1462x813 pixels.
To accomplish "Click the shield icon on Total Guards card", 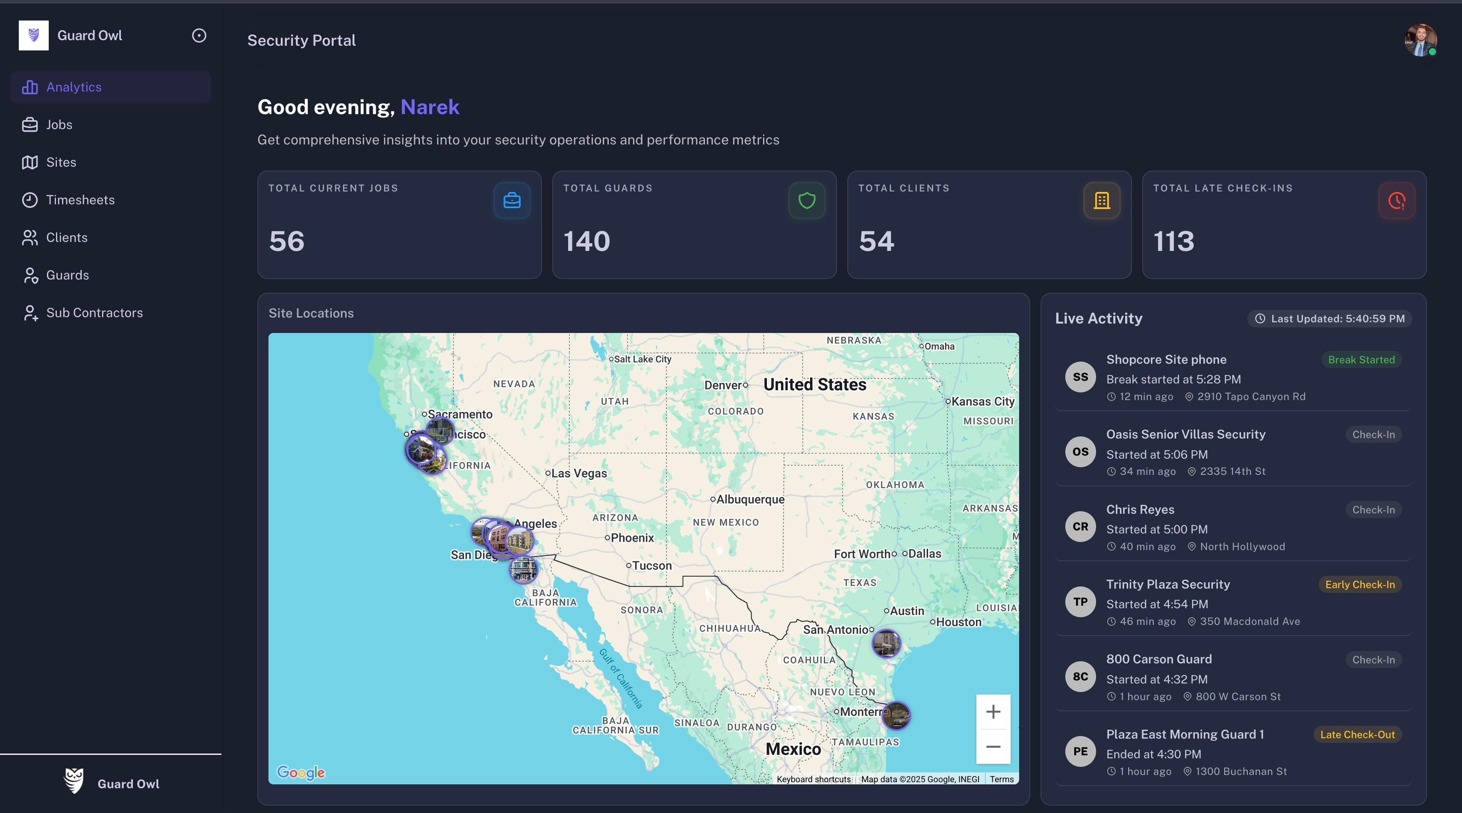I will click(807, 200).
